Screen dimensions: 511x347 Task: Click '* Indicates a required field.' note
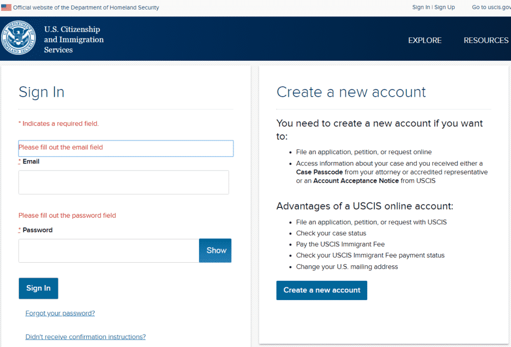59,124
